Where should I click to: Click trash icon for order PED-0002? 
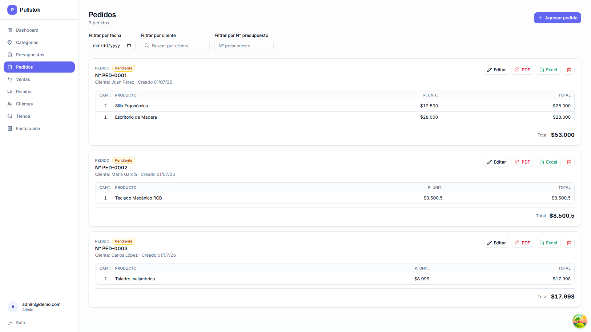coord(569,162)
